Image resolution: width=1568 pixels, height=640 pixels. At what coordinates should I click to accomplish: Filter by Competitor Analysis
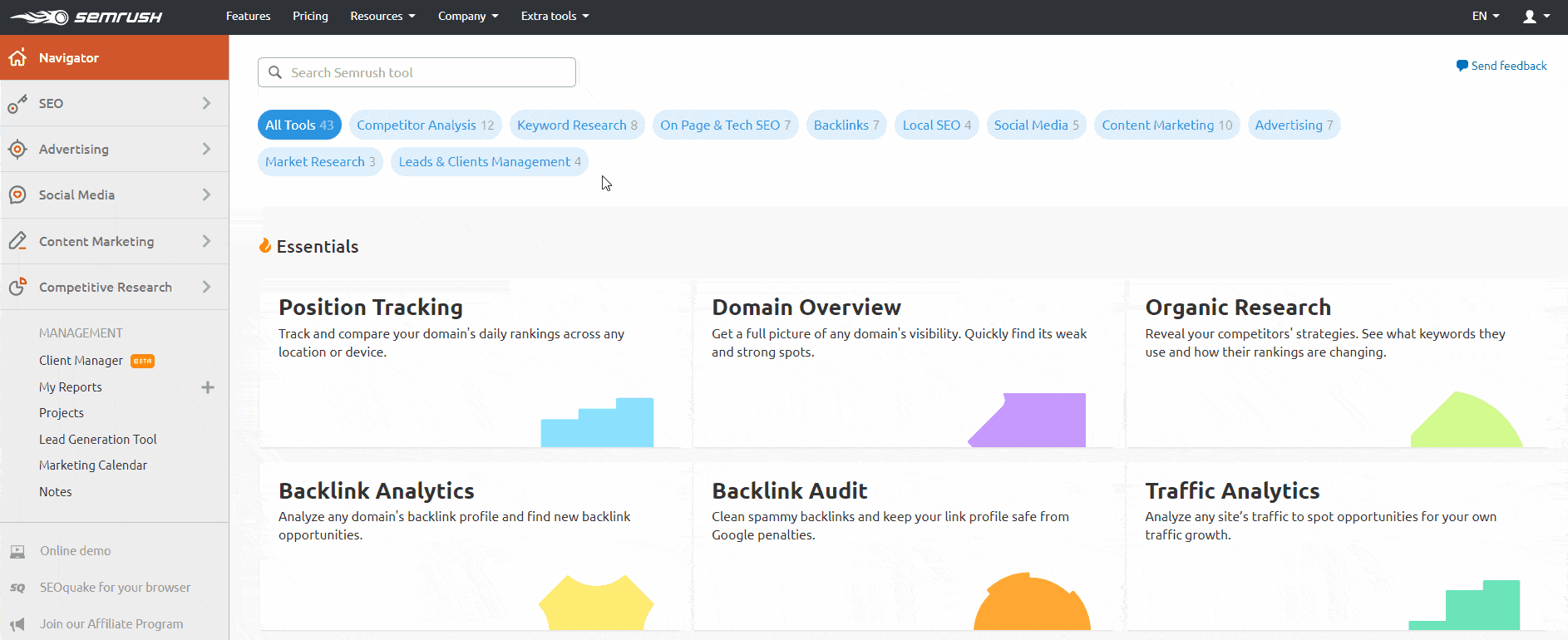click(x=426, y=125)
